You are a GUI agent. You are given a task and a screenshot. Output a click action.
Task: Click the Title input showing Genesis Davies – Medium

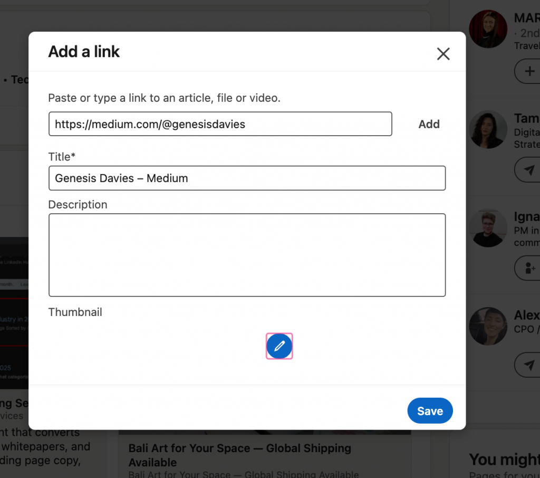pyautogui.click(x=247, y=178)
